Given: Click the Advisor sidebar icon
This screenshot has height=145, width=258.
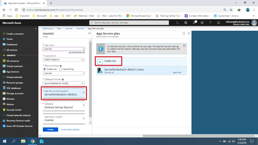Looking at the screenshot, I should click(x=4, y=104).
